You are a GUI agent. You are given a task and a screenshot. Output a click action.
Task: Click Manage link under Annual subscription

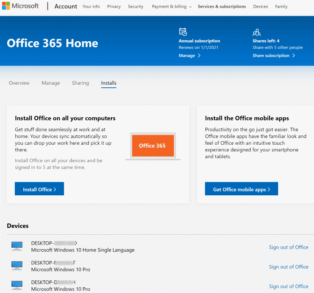[189, 56]
